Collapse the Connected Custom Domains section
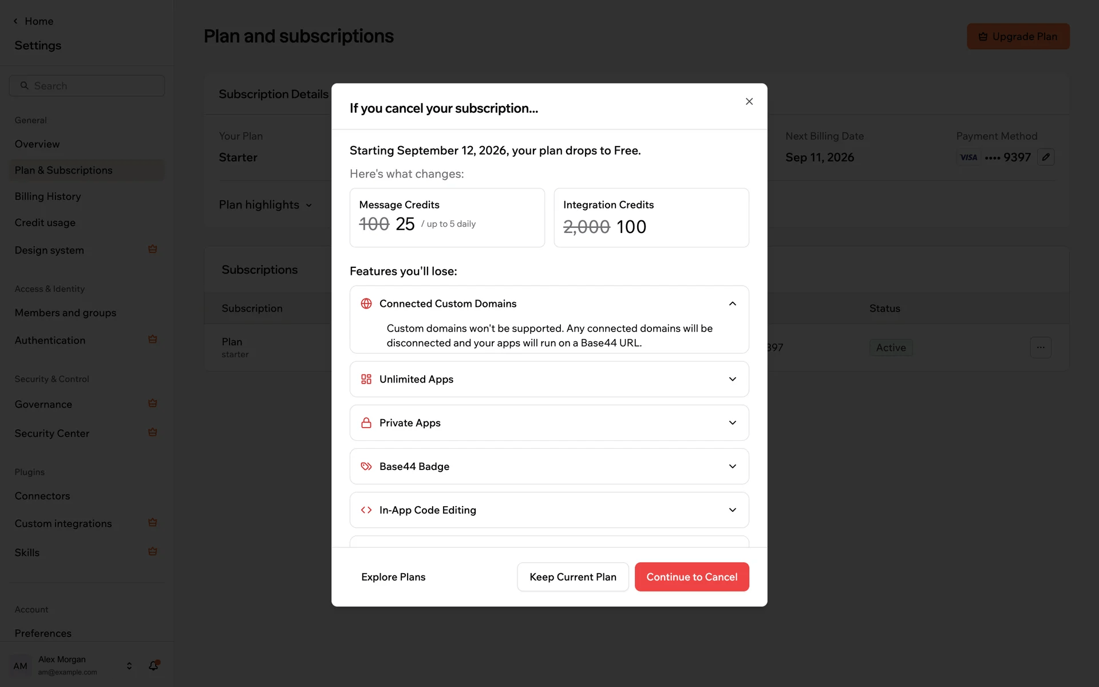 click(732, 303)
